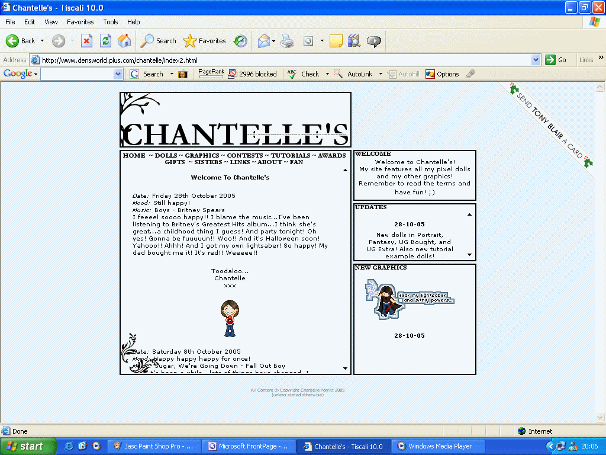The height and width of the screenshot is (455, 606).
Task: Open the AWARDS navigation link
Action: (x=332, y=156)
